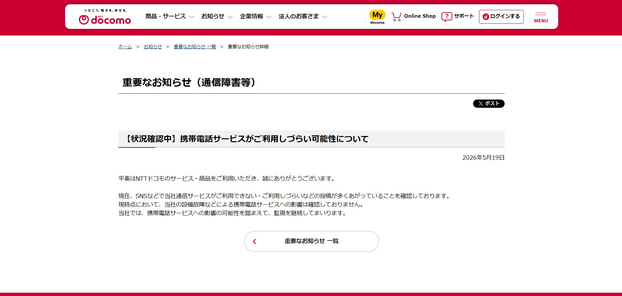The image size is (622, 296).
Task: Click the back chevron in 重要なお知らせ 一覧 button
Action: click(x=254, y=241)
